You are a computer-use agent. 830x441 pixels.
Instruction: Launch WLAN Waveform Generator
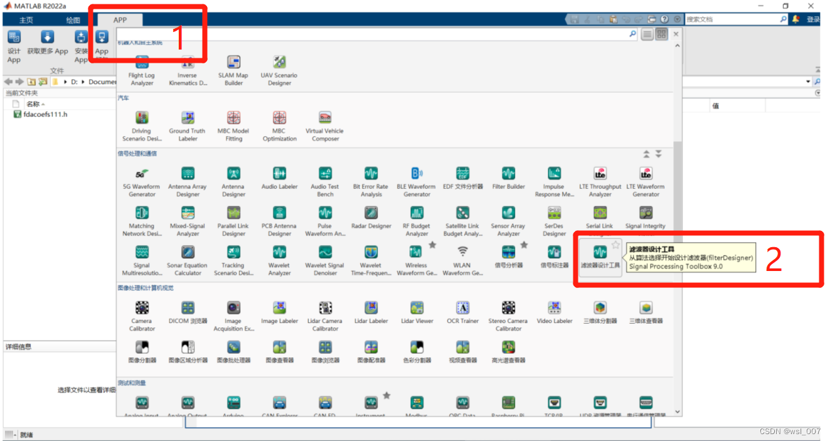click(x=462, y=261)
